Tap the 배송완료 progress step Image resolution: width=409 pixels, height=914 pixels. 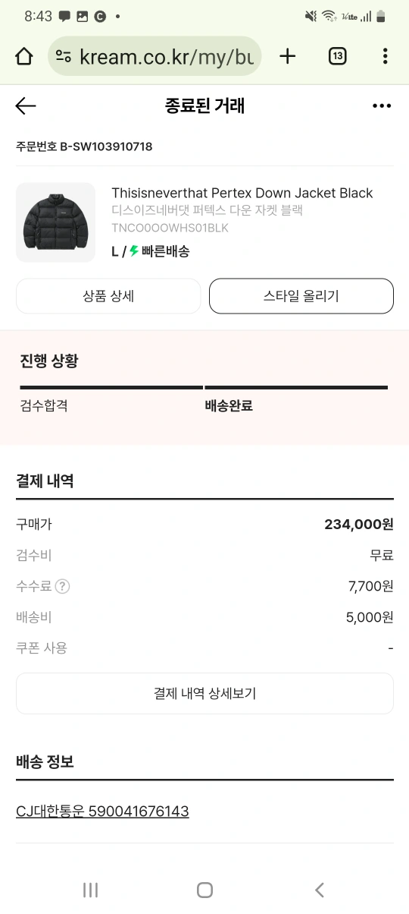(x=229, y=406)
